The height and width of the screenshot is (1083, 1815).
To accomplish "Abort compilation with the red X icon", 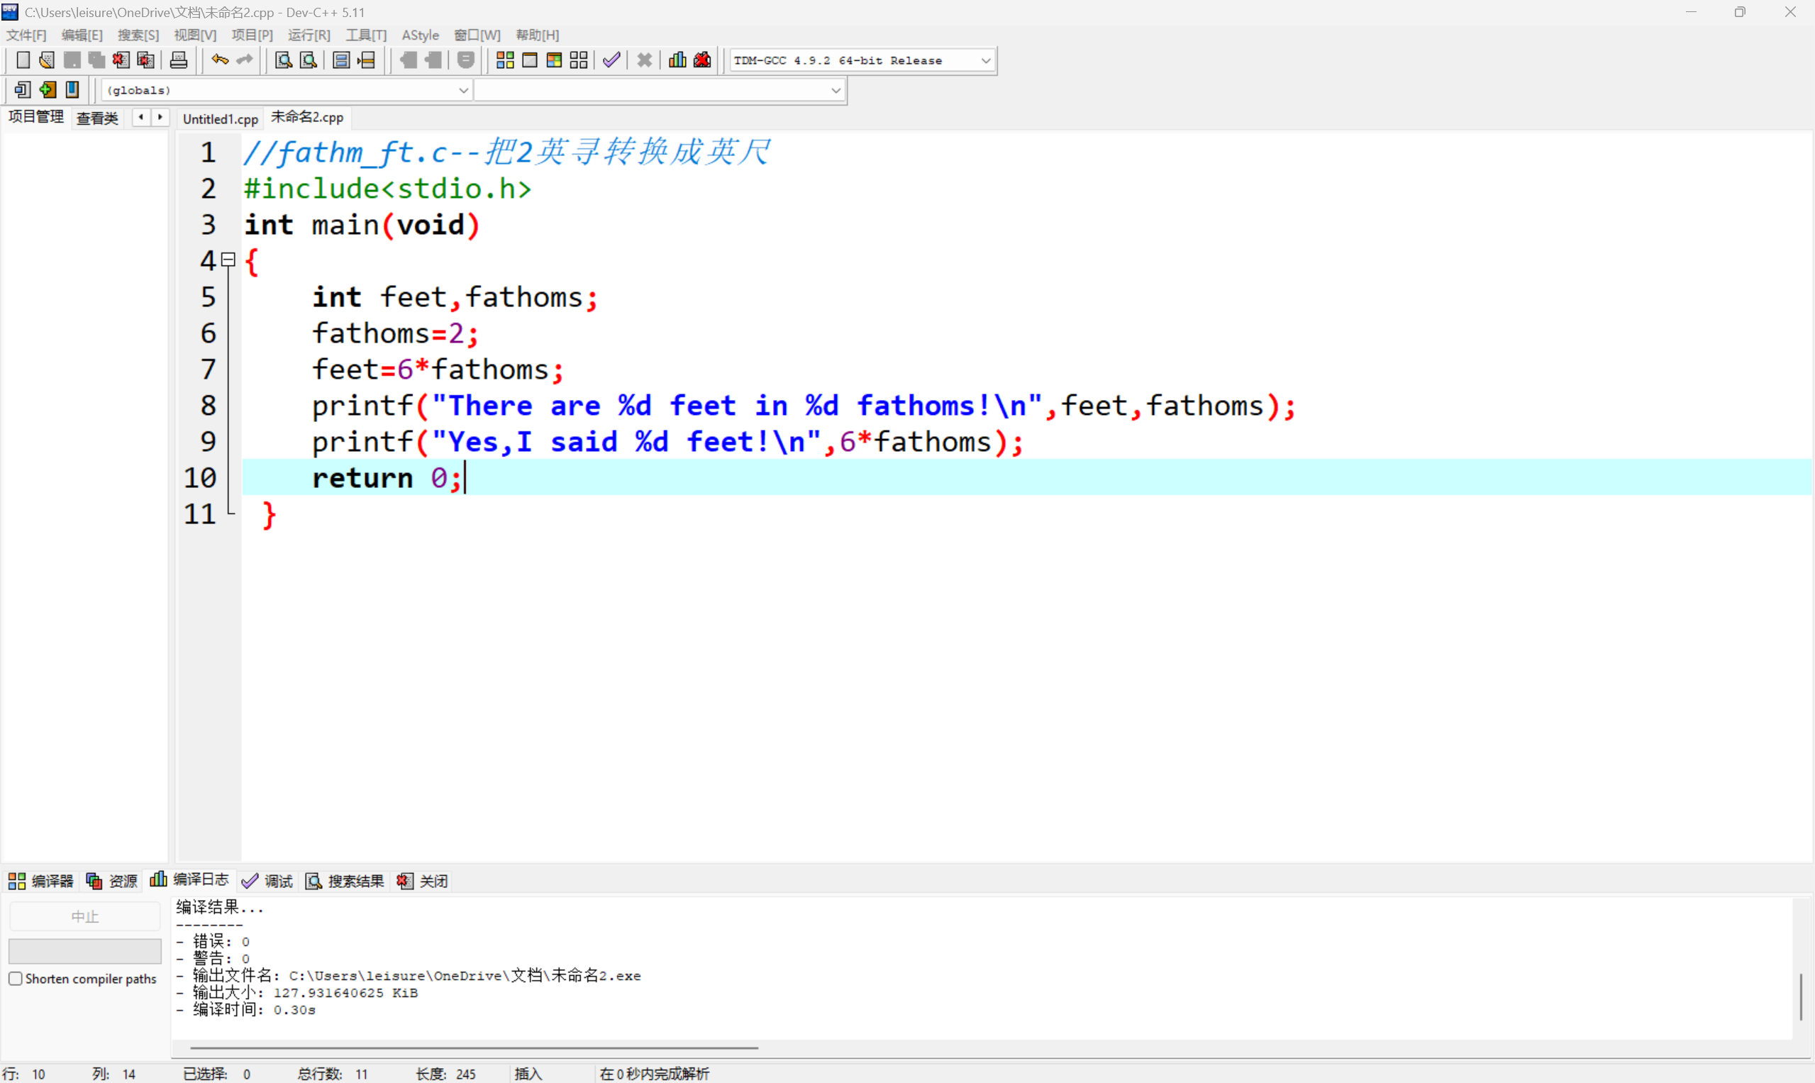I will (x=644, y=60).
